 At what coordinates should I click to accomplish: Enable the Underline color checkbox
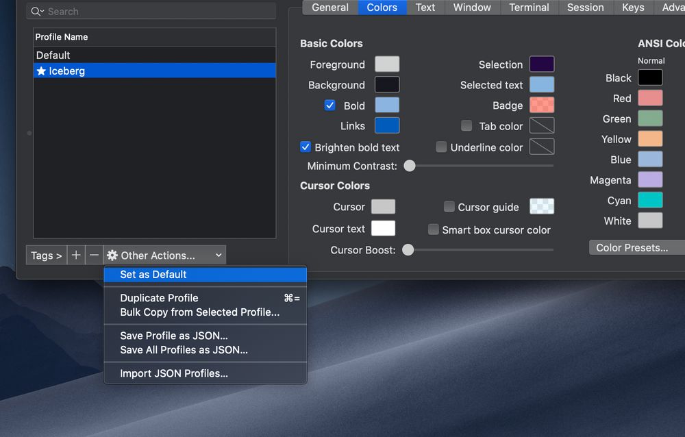(441, 147)
